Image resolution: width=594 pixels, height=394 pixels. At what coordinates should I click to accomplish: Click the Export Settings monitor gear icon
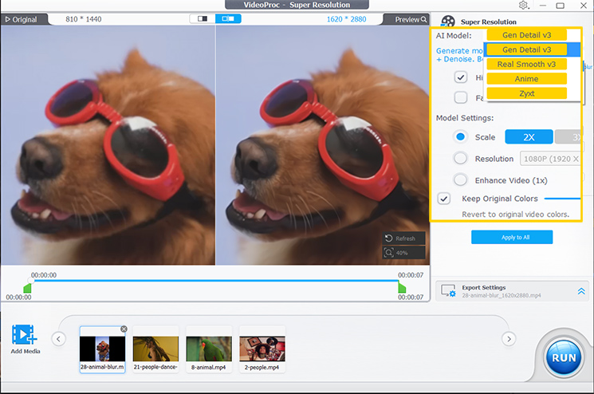(449, 291)
